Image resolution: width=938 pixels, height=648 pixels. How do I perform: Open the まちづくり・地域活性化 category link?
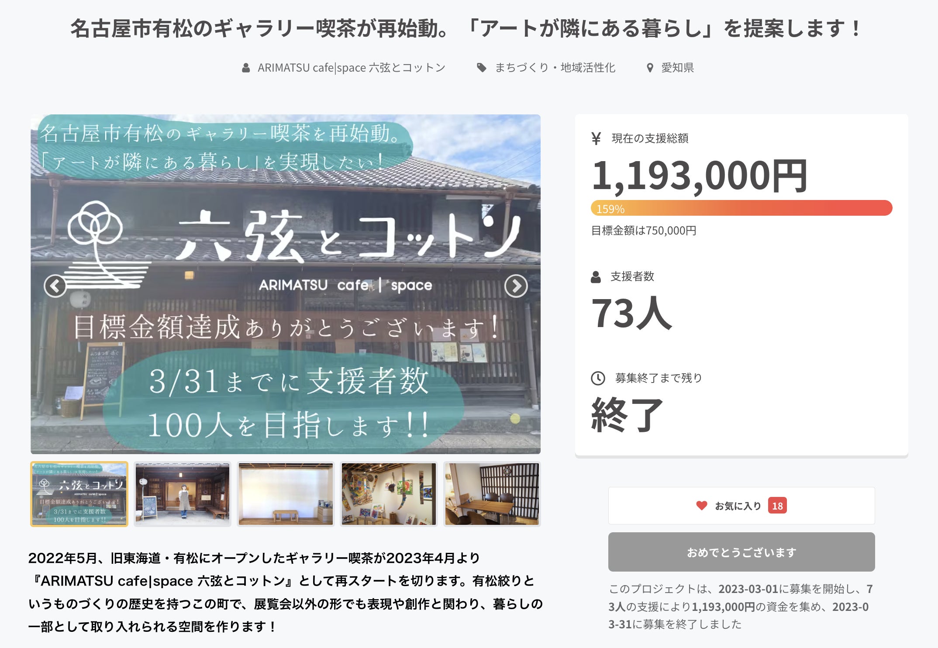tap(555, 68)
